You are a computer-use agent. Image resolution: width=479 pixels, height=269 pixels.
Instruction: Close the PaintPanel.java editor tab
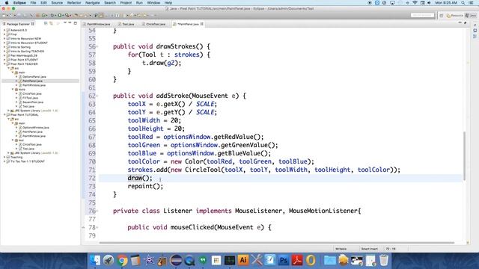202,24
